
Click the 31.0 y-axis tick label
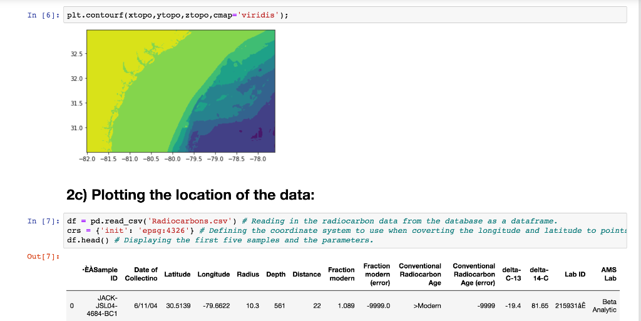(77, 128)
